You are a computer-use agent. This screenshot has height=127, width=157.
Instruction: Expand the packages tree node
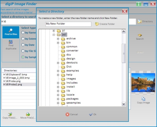[58, 99]
